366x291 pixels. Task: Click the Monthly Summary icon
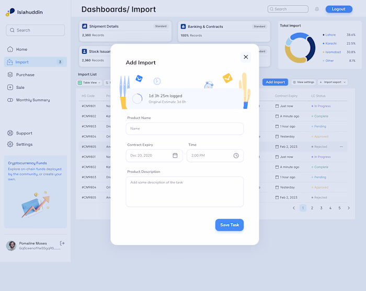[x=10, y=100]
